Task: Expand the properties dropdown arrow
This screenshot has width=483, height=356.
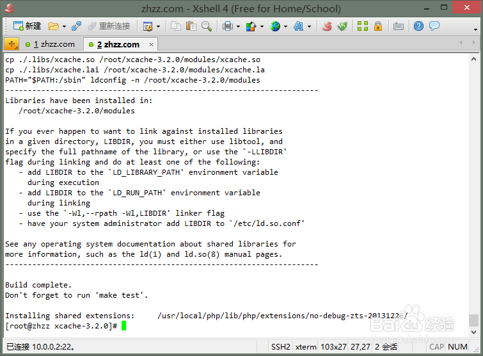Action: coord(158,26)
